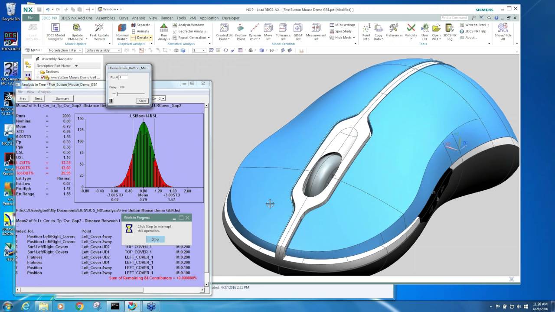This screenshot has height=312, width=555.
Task: Open the Write to Excel dropdown
Action: click(x=488, y=25)
